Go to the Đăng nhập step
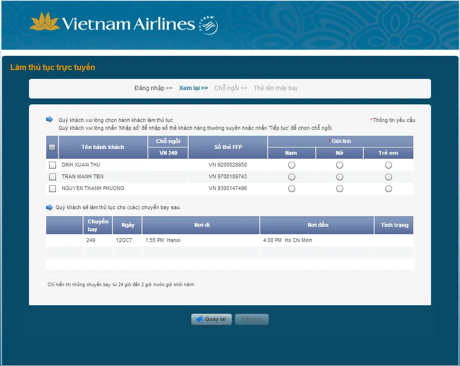The width and height of the screenshot is (460, 366). click(154, 88)
